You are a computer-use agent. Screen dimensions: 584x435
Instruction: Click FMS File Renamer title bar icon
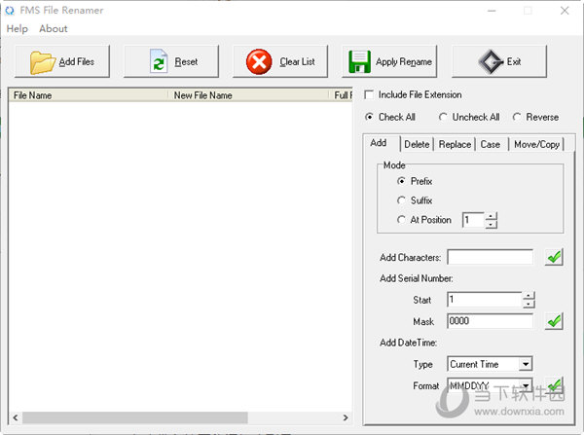(x=10, y=11)
